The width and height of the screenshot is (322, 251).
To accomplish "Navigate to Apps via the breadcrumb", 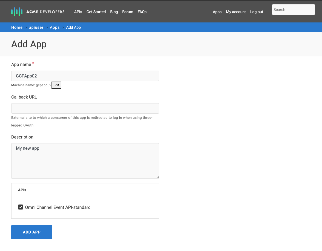I will [54, 27].
